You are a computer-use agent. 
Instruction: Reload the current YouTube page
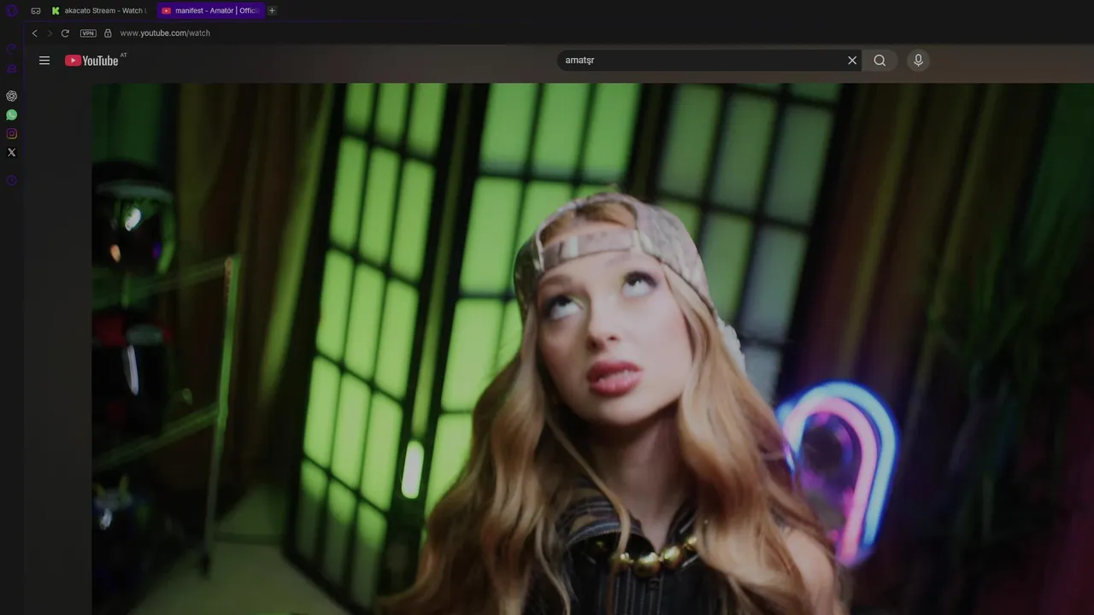tap(65, 33)
